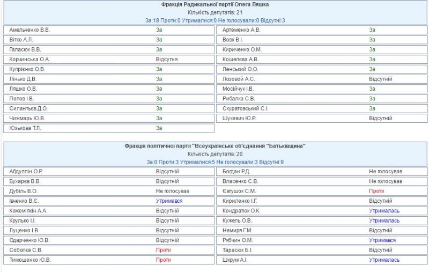Click the "Батьківщина" faction title
429x272 pixels.
click(x=215, y=146)
